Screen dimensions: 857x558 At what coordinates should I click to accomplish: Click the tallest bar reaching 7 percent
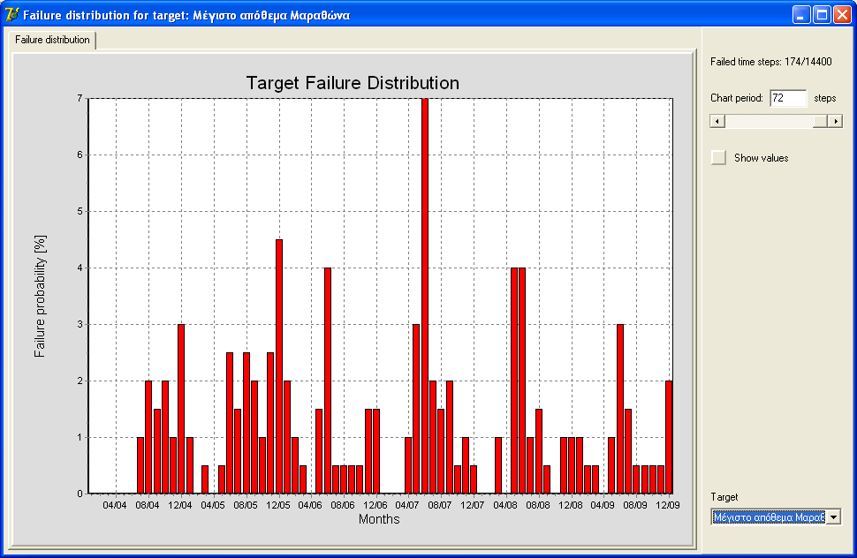(x=425, y=296)
